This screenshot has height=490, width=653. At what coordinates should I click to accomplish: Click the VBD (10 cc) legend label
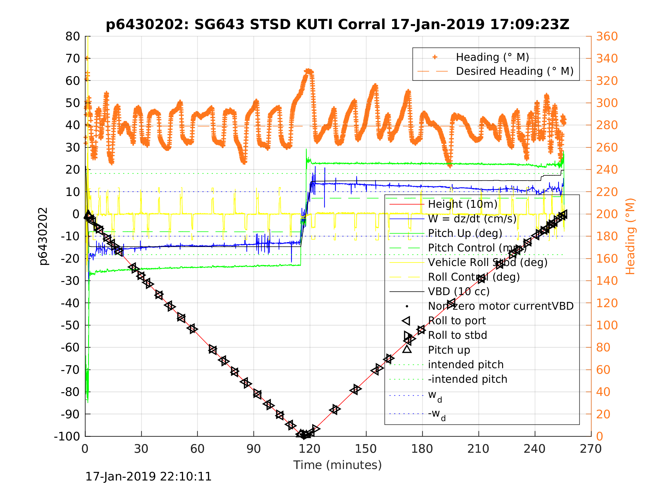point(459,291)
